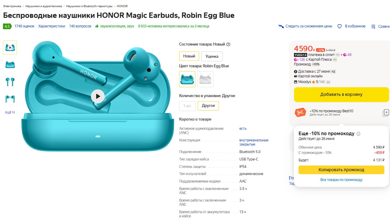Select the 'Уценка' condition option
The width and height of the screenshot is (390, 220).
pos(212,56)
